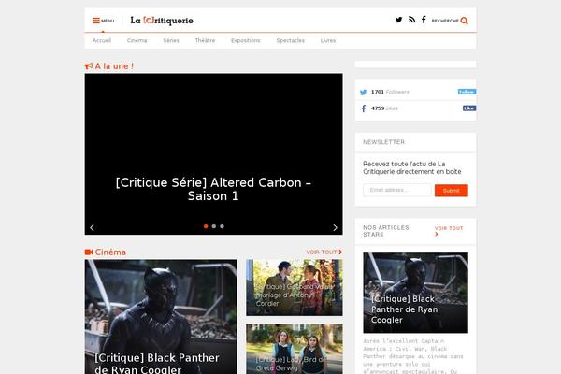This screenshot has height=374, width=561.
Task: Click the video camera icon beside Cinéma
Action: [89, 252]
